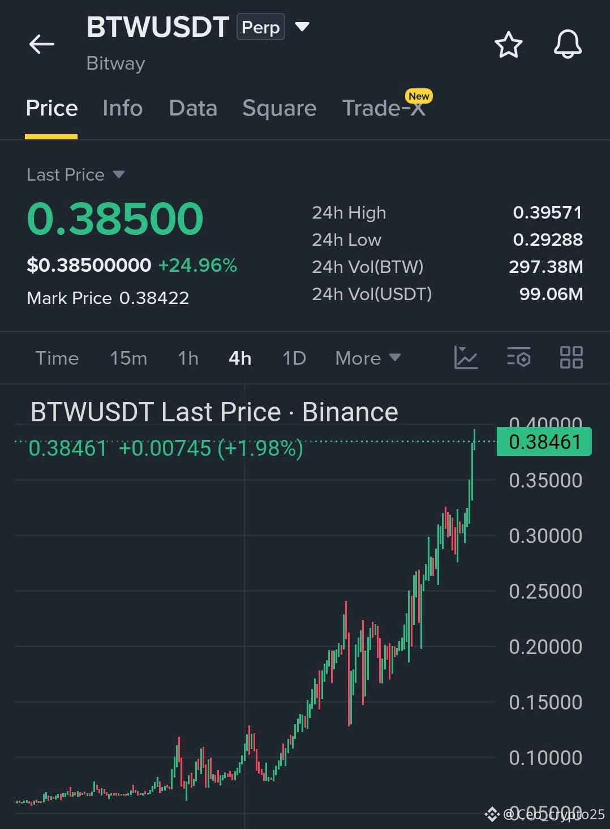
Task: Select the 15m chart interval
Action: click(128, 358)
